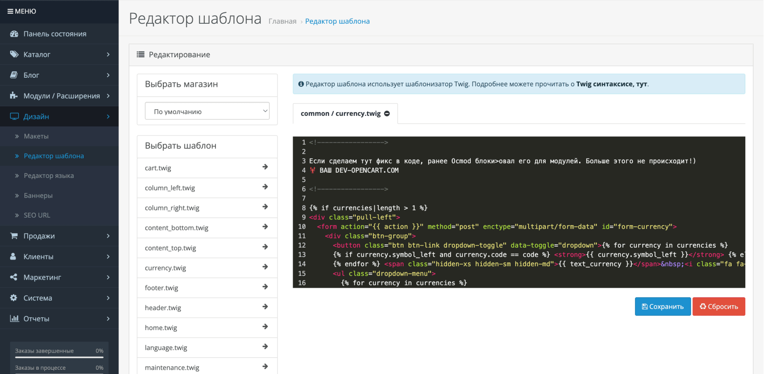Open Редактор языка submenu item
This screenshot has height=374, width=764.
click(x=49, y=176)
